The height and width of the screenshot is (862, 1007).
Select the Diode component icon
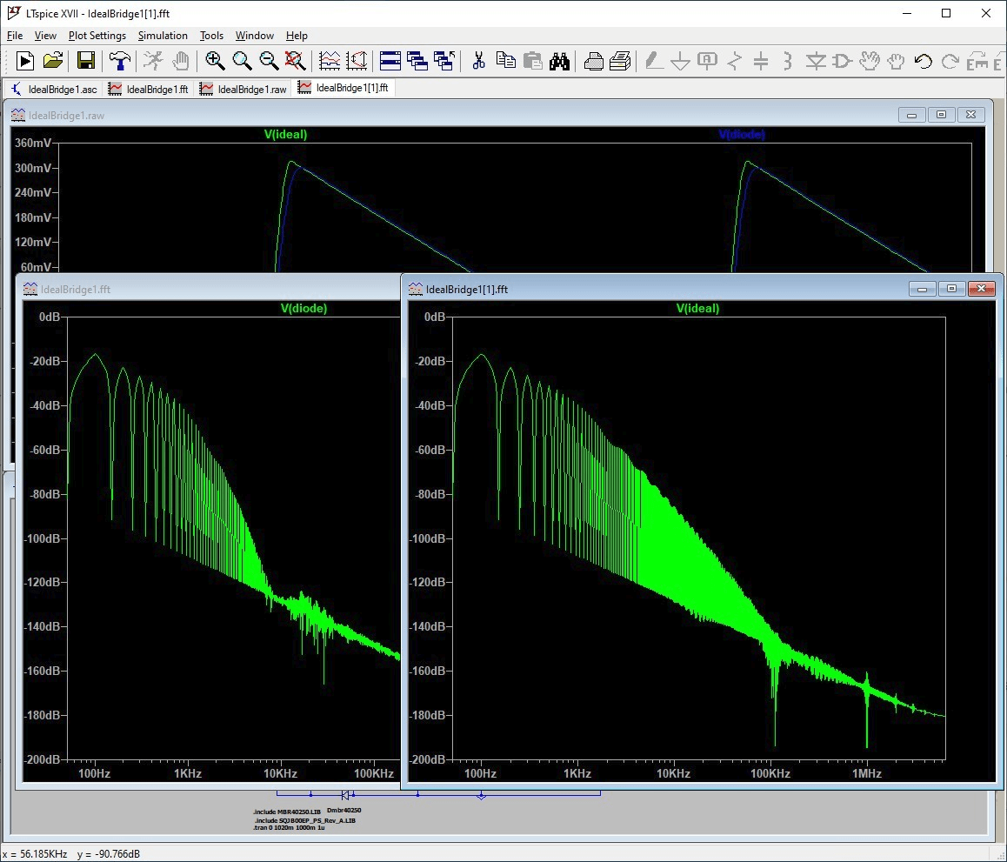pos(816,61)
